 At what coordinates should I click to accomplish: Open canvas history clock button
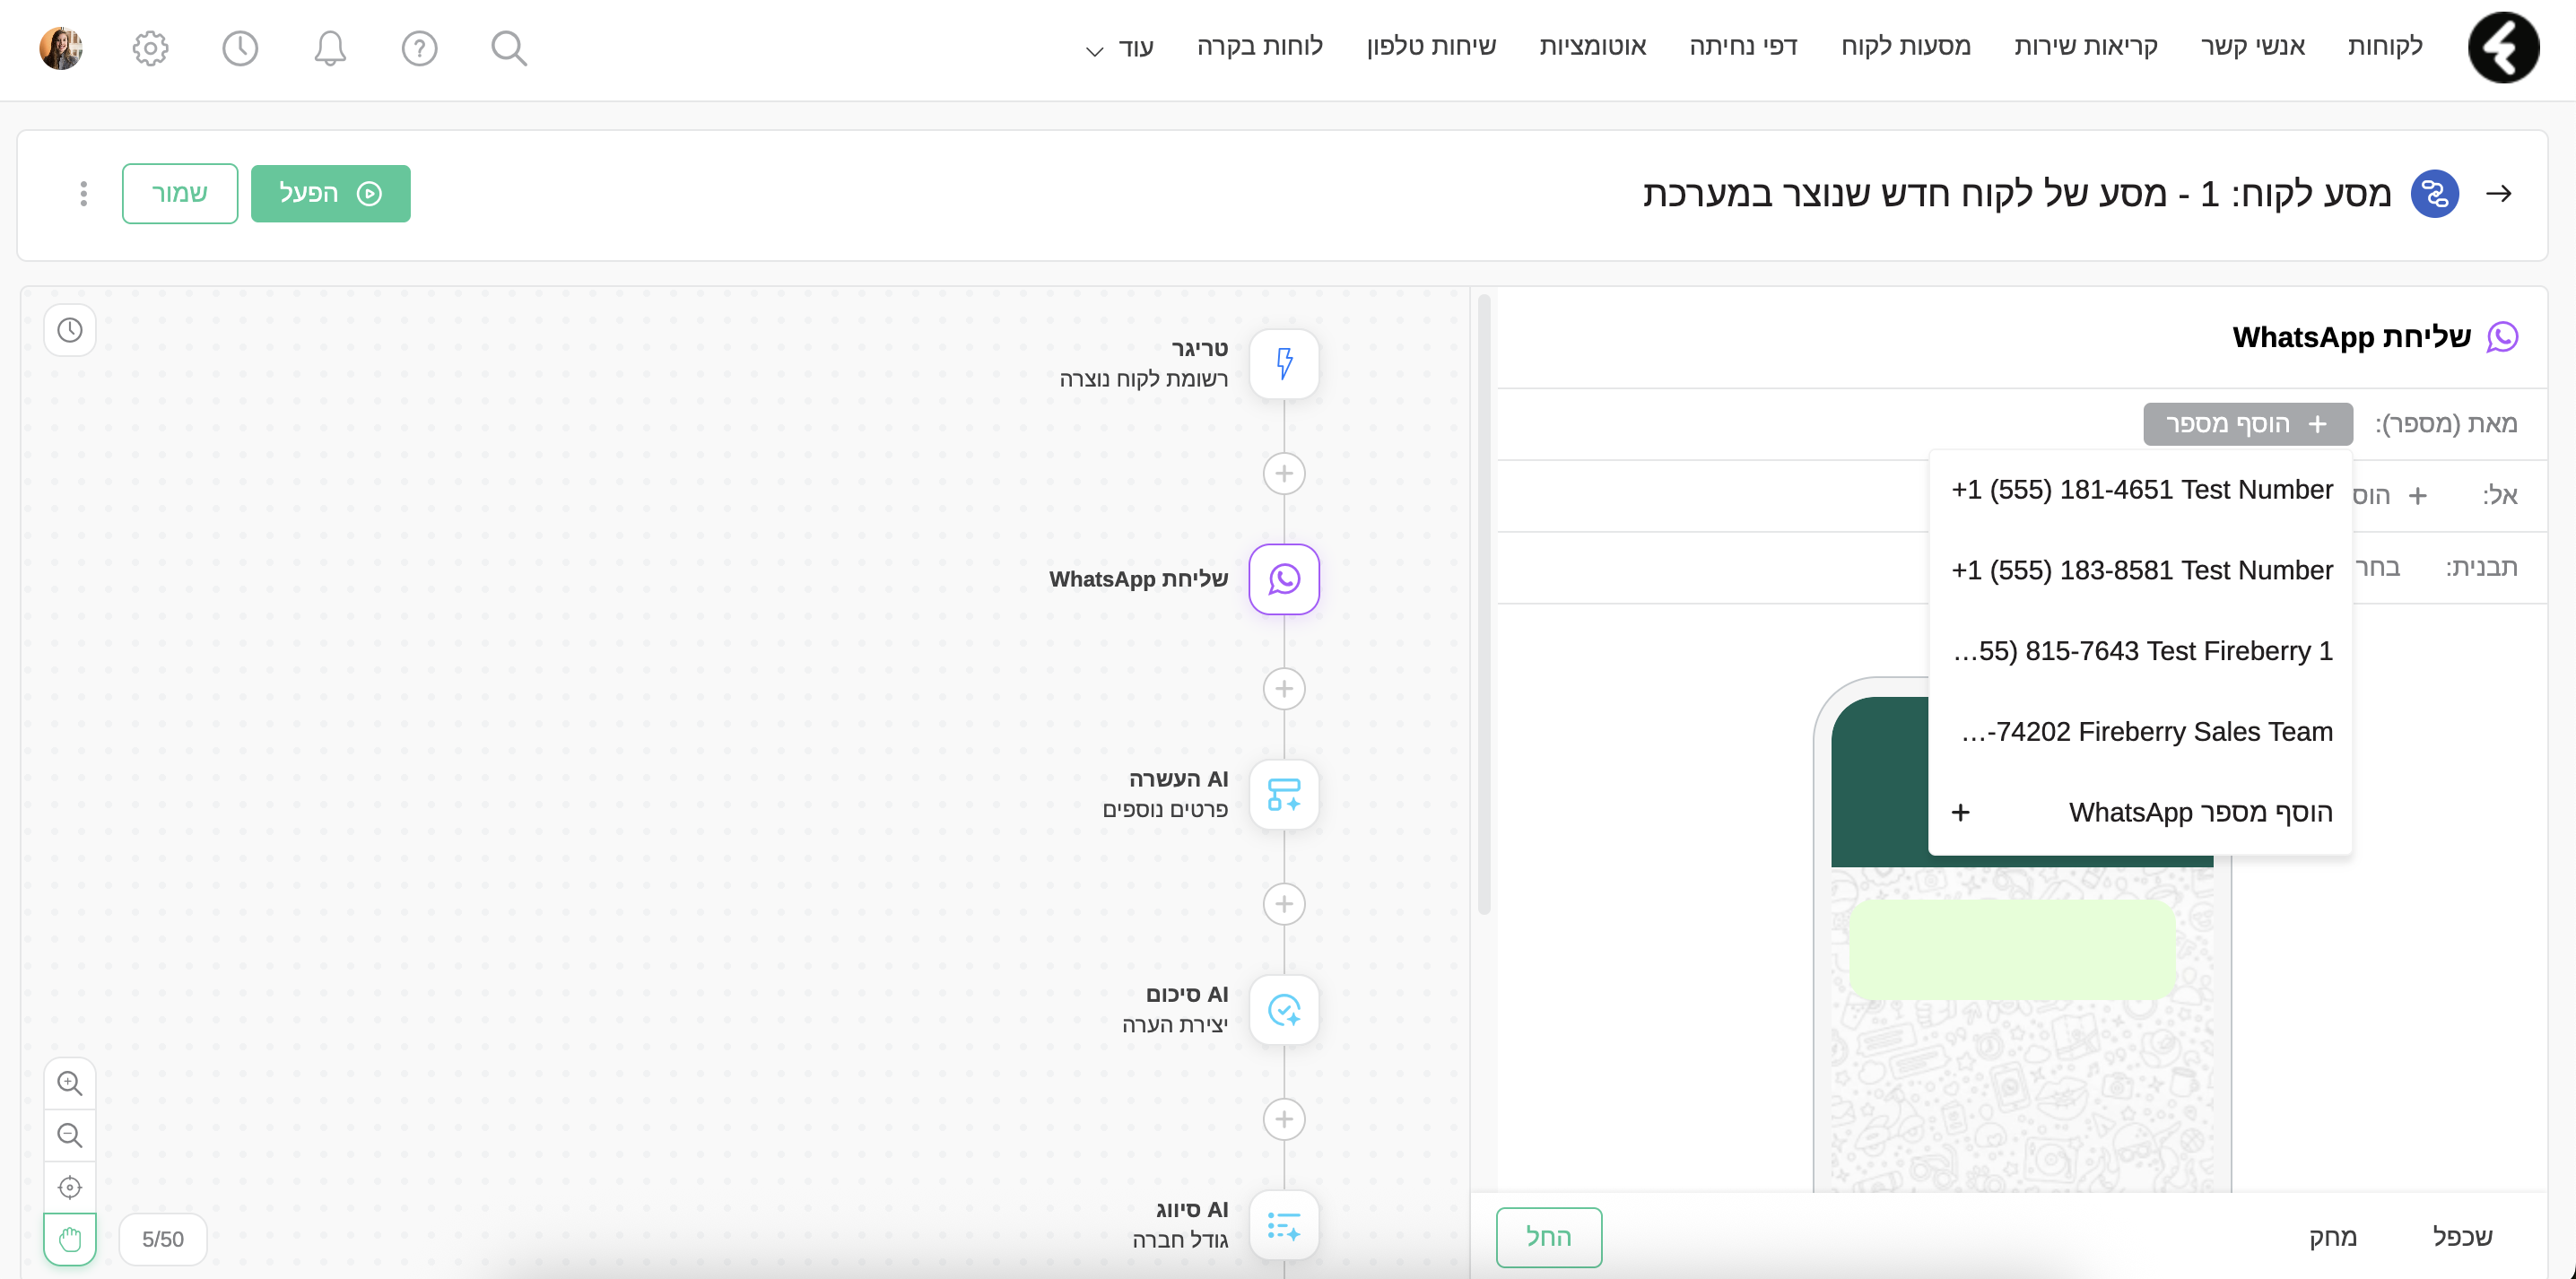click(x=69, y=330)
